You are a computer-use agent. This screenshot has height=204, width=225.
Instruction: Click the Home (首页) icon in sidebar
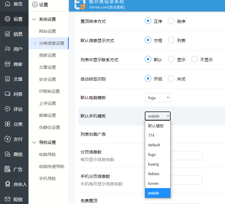[8, 4]
